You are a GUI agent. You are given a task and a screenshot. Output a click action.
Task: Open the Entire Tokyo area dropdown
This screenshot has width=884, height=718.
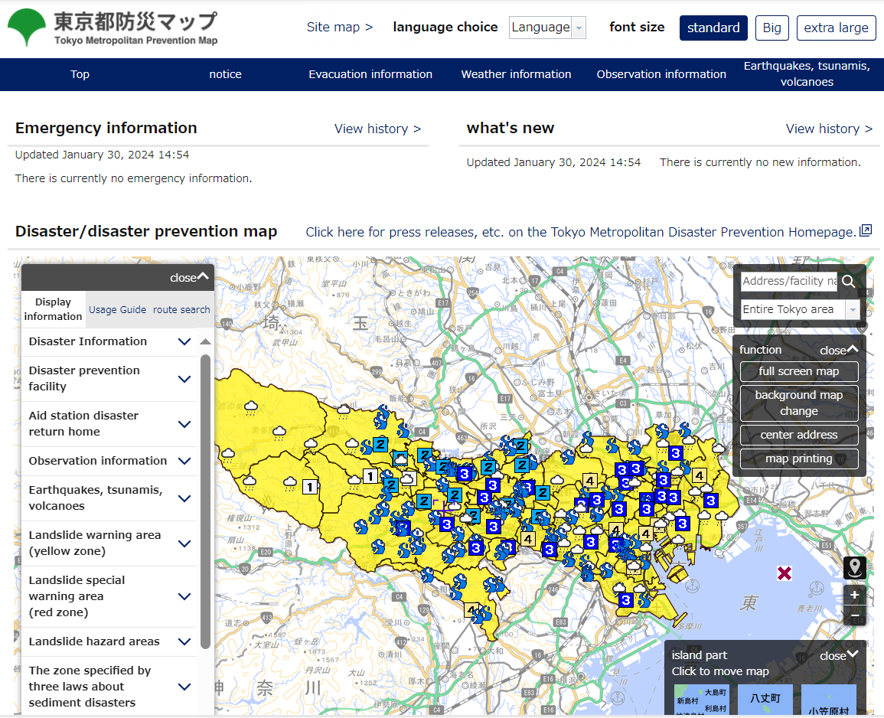800,309
